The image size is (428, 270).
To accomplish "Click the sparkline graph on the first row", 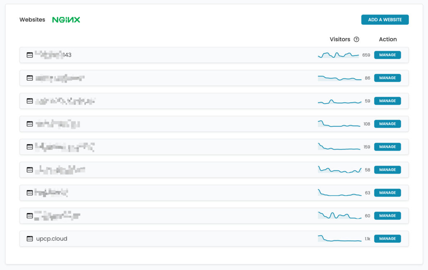I will point(339,55).
